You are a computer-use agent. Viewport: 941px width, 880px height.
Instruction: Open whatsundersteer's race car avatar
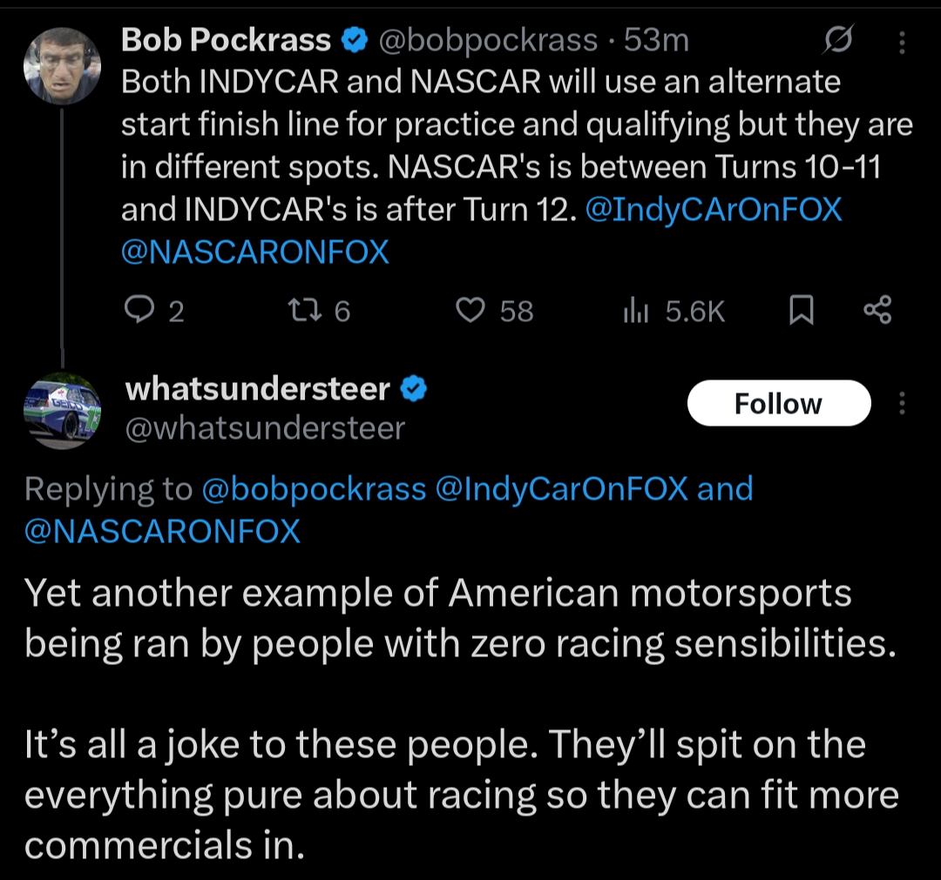[62, 411]
